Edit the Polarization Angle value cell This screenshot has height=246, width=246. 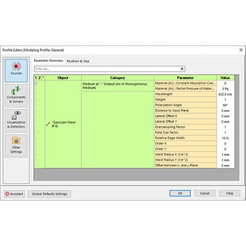(225, 105)
